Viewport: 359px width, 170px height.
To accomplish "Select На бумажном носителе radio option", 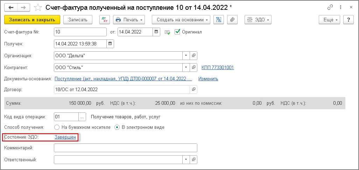I will point(57,127).
